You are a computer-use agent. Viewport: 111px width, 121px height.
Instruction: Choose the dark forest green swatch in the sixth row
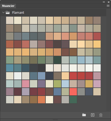coord(57,60)
